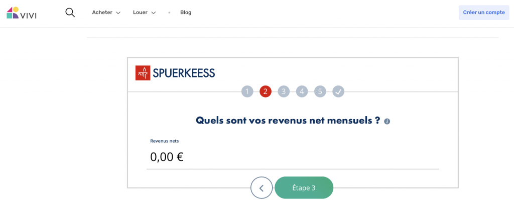Click the Spuerkeess bank logo
The width and height of the screenshot is (514, 208).
(175, 73)
